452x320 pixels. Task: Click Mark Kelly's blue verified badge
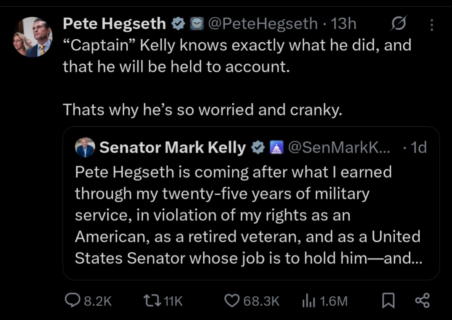(258, 148)
